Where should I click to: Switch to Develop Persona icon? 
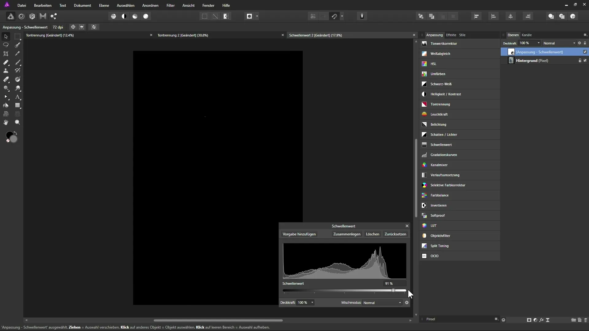pyautogui.click(x=32, y=16)
